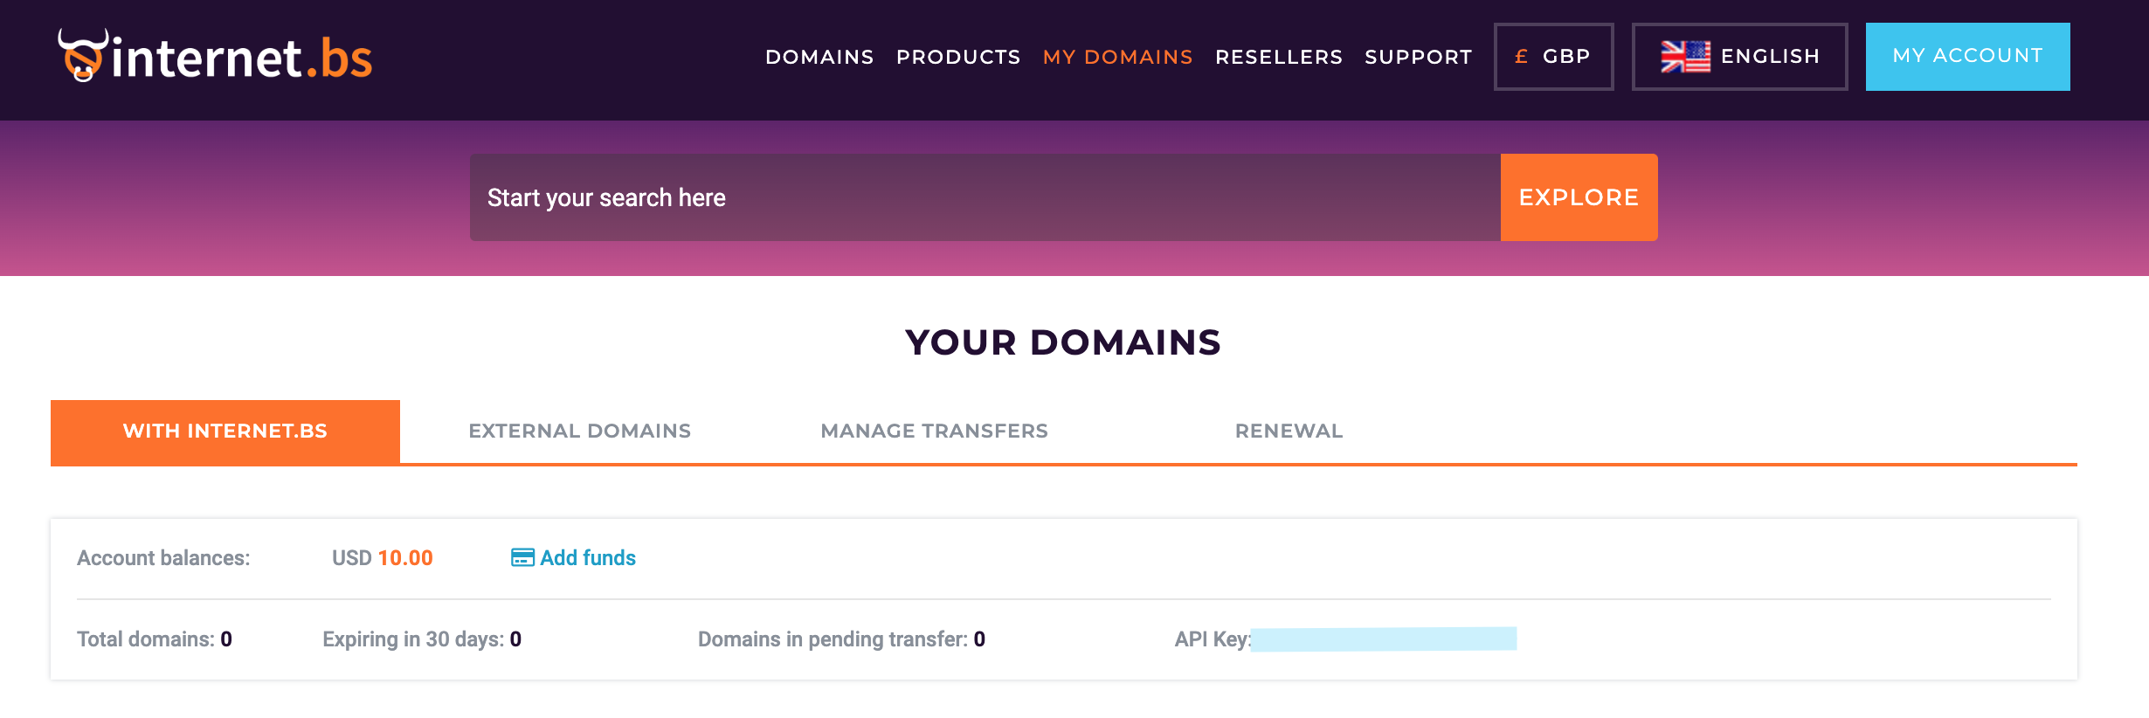Open the Products navigation menu
This screenshot has height=718, width=2149.
[958, 57]
